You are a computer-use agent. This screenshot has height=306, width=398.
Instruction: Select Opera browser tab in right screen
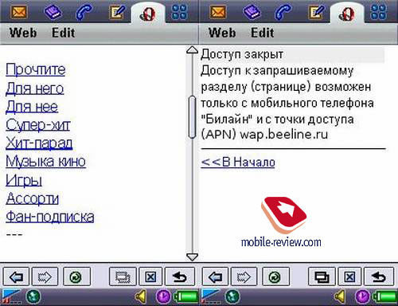pos(347,14)
